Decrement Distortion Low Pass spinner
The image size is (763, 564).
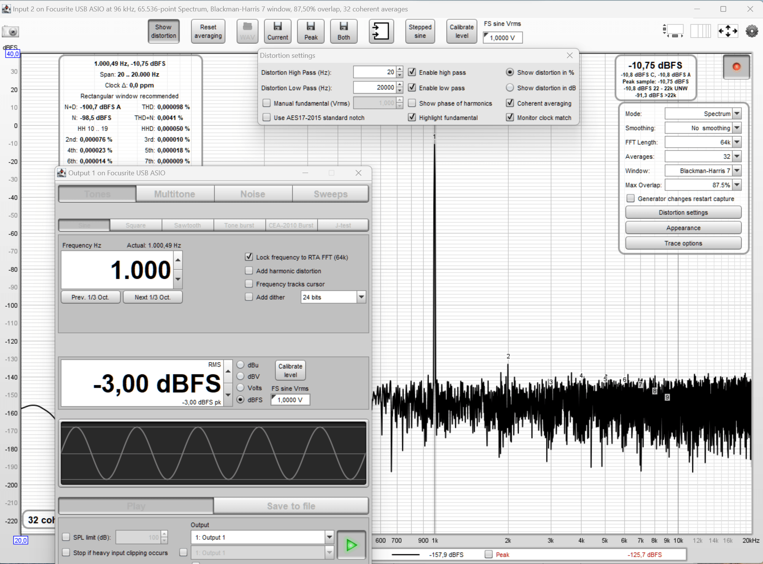tap(399, 91)
